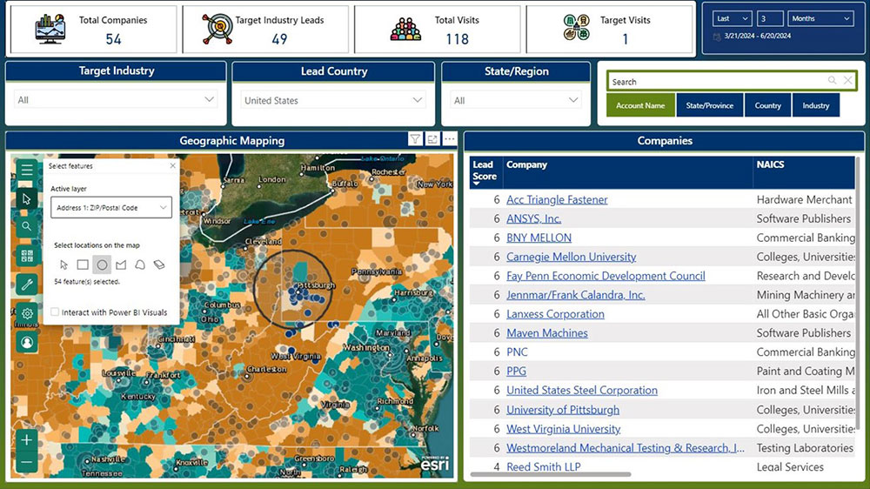Open Fay Penn Economic Development Council link
The width and height of the screenshot is (870, 489).
[606, 276]
